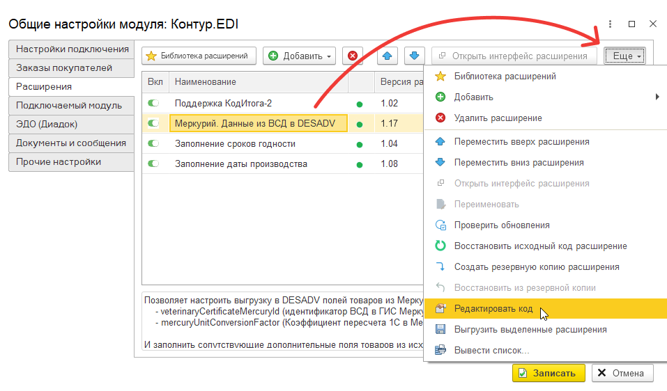Viewport: 667px width, 391px height.
Task: Click the Версия column header
Action: click(399, 82)
